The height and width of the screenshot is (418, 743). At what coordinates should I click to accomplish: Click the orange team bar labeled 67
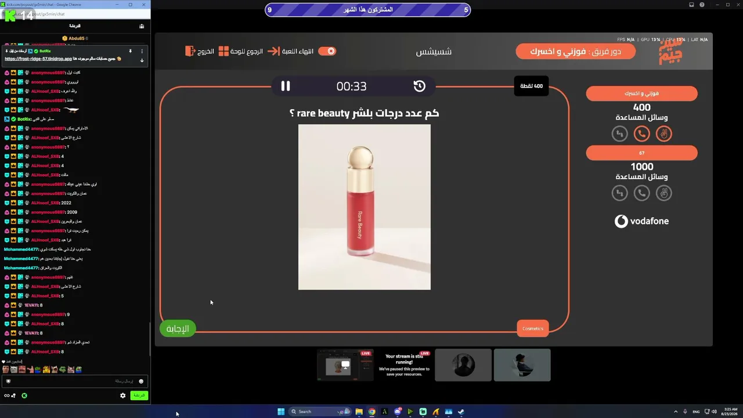641,153
